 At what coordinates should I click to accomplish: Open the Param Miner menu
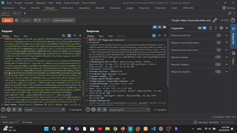pyautogui.click(x=89, y=3)
